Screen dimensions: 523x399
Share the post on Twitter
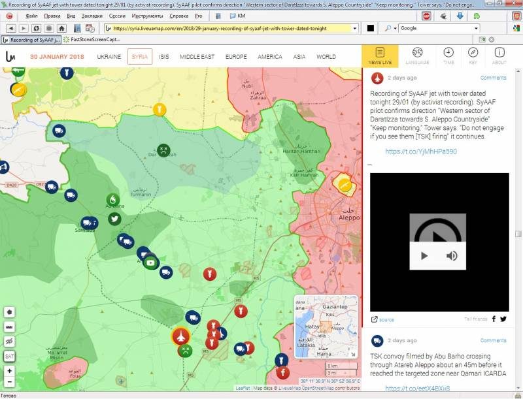click(x=503, y=319)
